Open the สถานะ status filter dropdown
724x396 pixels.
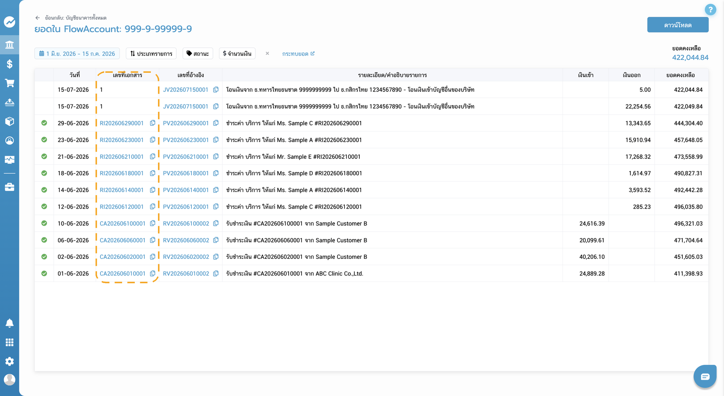(198, 53)
